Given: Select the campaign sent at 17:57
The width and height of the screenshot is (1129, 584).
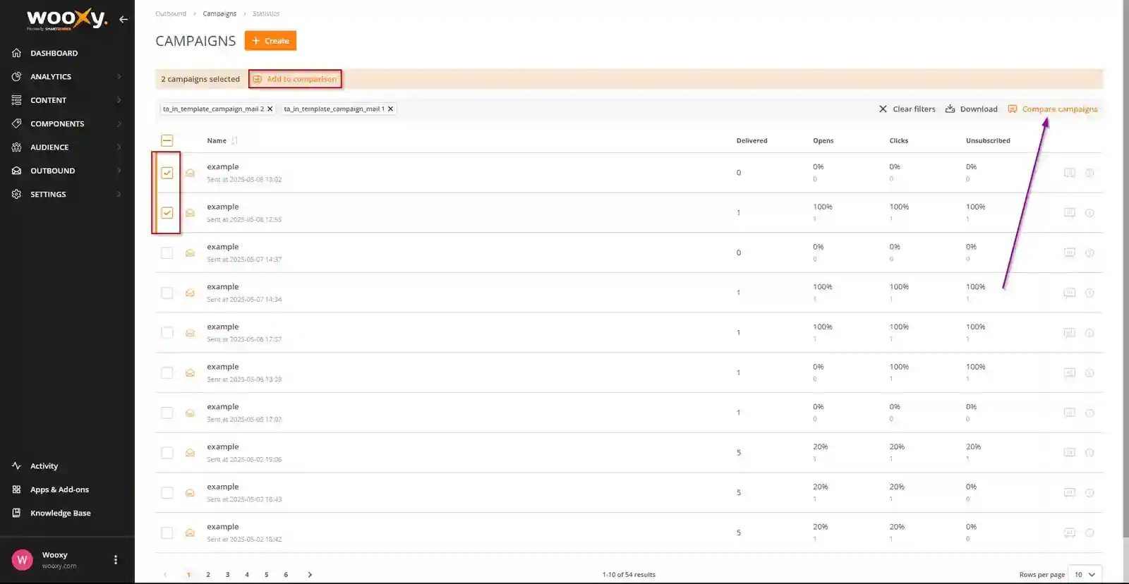Looking at the screenshot, I should 167,332.
